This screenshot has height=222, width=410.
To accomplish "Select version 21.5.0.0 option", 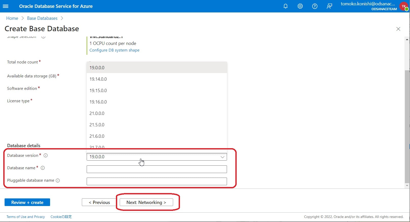I will tap(157, 125).
